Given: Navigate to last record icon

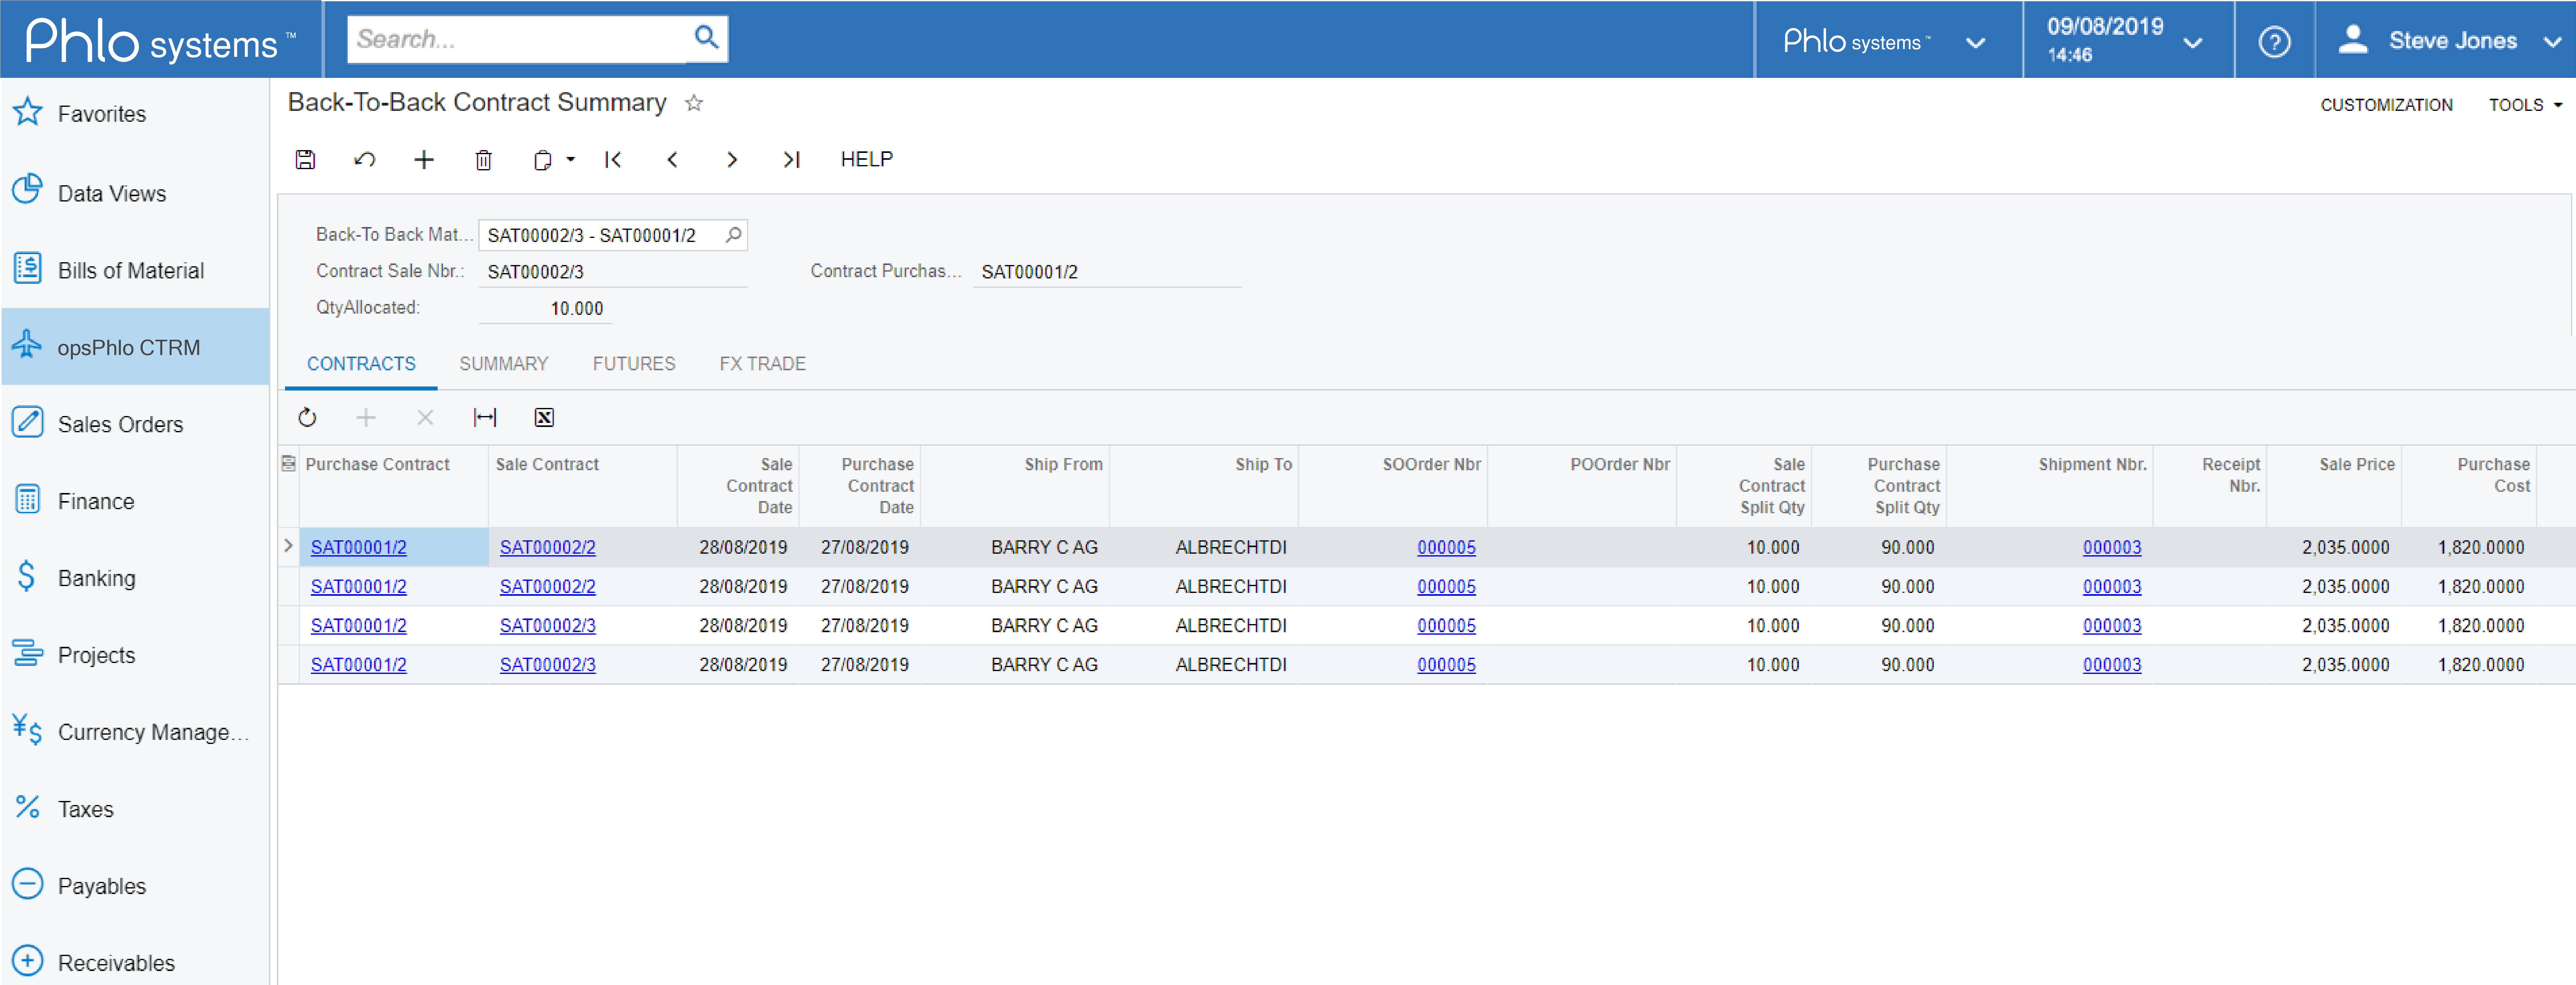Looking at the screenshot, I should [790, 159].
